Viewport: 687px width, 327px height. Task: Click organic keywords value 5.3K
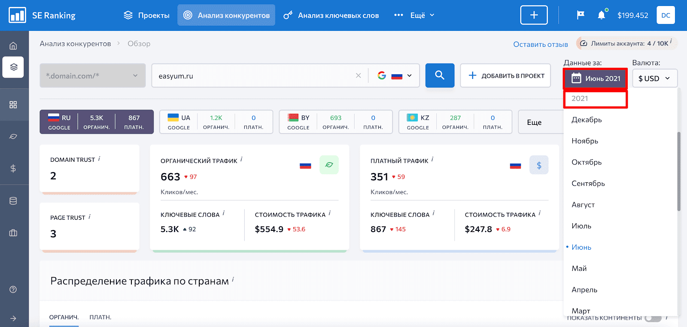click(170, 229)
